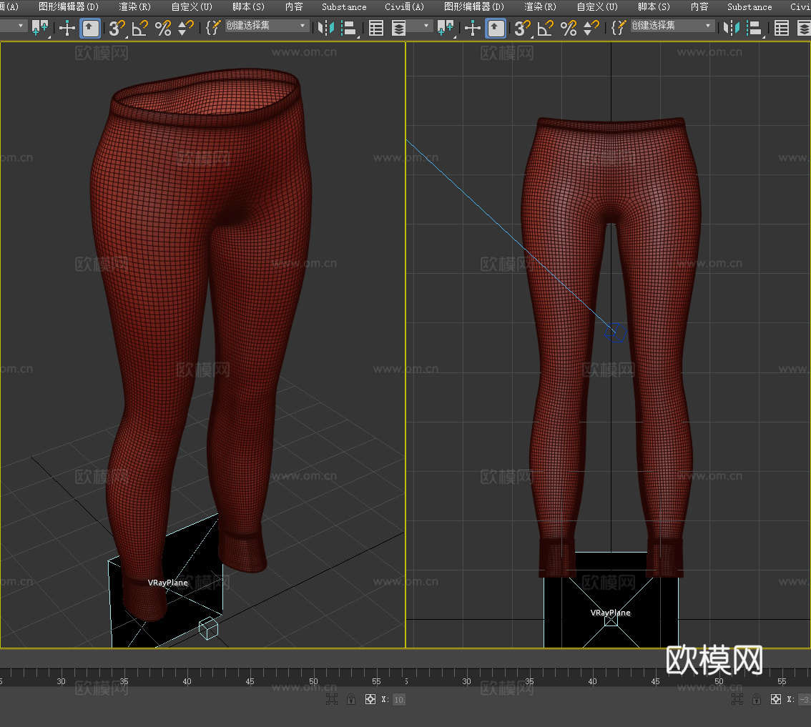
Task: Click frame 40 on left timeline
Action: click(x=187, y=681)
